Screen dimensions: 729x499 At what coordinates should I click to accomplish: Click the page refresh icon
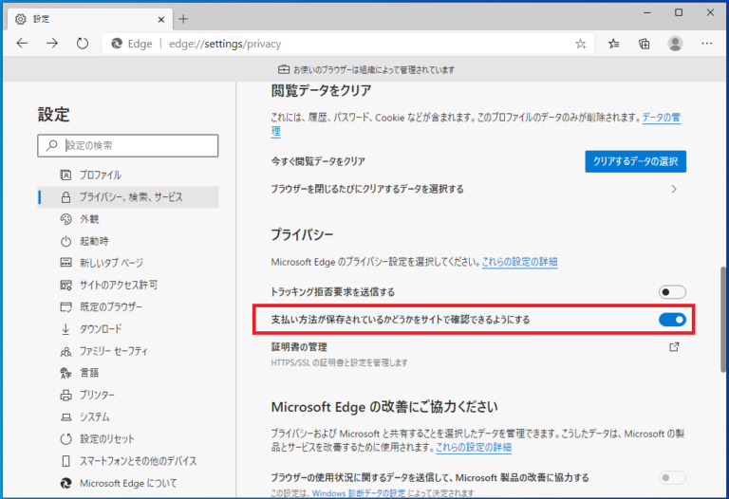(x=83, y=44)
